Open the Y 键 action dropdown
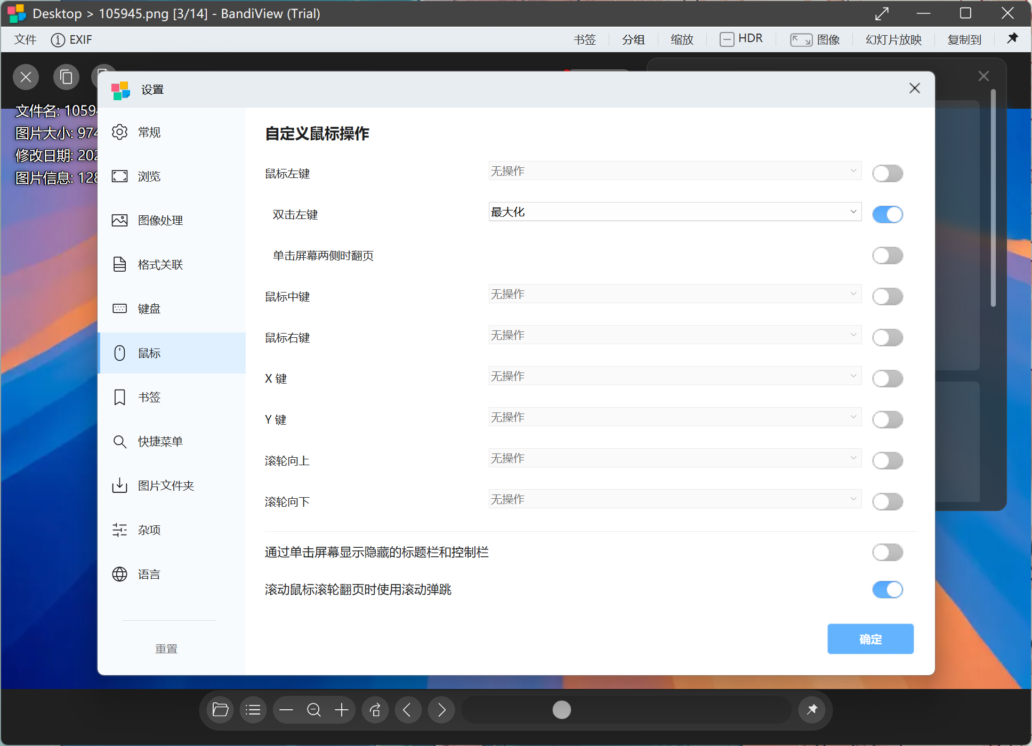This screenshot has width=1032, height=746. click(x=675, y=417)
